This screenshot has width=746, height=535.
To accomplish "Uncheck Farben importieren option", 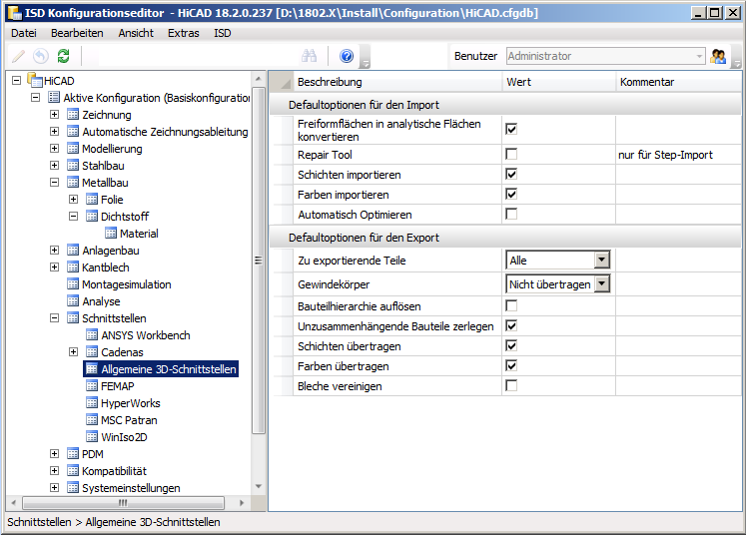I will pos(511,195).
